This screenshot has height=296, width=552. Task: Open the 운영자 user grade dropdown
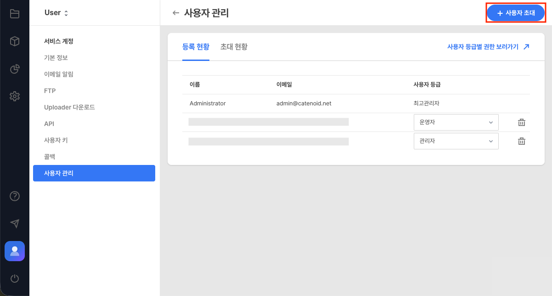click(x=456, y=122)
